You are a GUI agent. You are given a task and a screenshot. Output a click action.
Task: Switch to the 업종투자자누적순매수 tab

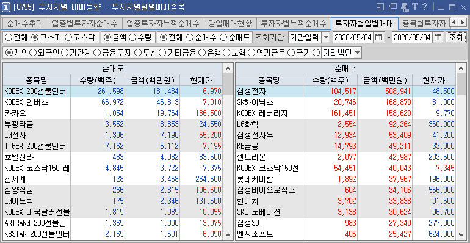pyautogui.click(x=163, y=23)
